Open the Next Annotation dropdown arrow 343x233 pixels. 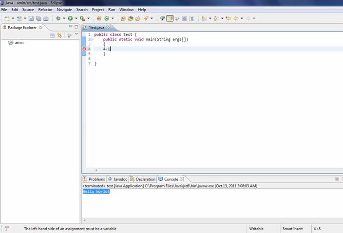210,18
